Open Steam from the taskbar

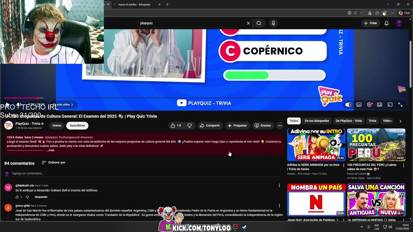(x=244, y=227)
